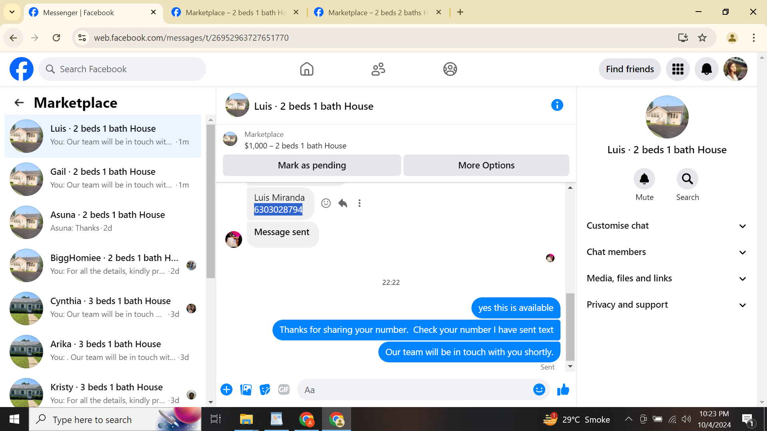Switch to Marketplace 2 beds 1 bath tab
The height and width of the screenshot is (431, 767).
tap(235, 12)
